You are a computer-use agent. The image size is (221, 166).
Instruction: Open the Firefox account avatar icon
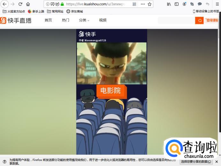click(x=184, y=4)
